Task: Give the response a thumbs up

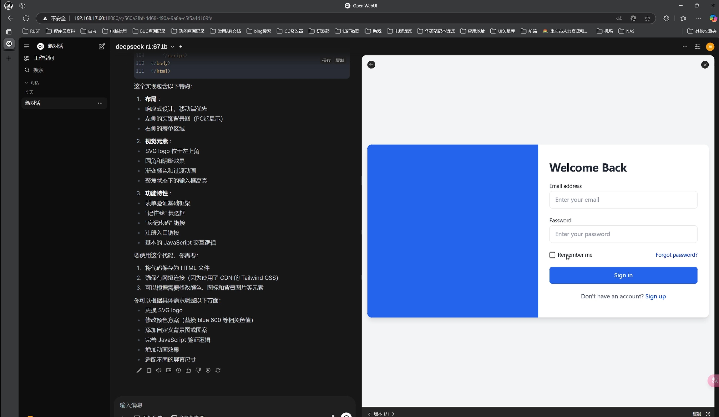Action: pos(188,370)
